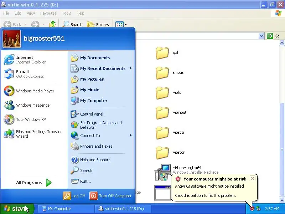Switch to virtio-win-0.1.225 (D:) taskbar button

coord(123,209)
